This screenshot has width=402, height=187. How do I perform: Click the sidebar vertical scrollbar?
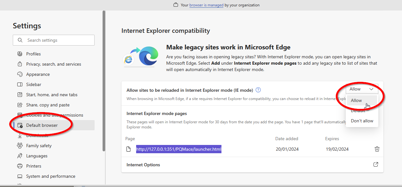tap(104, 81)
